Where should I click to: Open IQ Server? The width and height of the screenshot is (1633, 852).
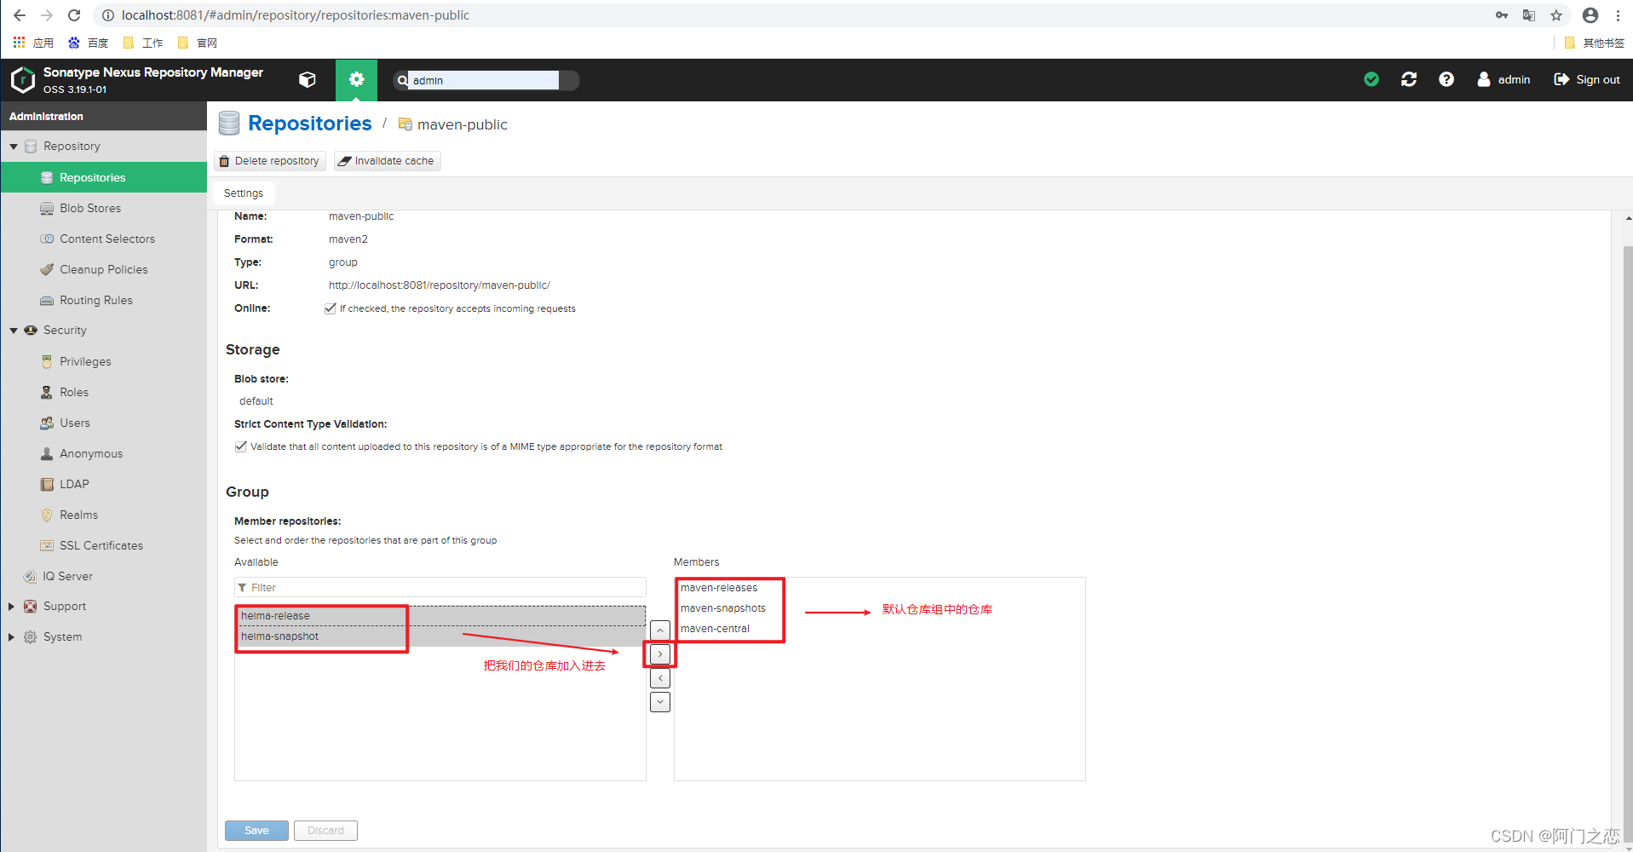(68, 576)
